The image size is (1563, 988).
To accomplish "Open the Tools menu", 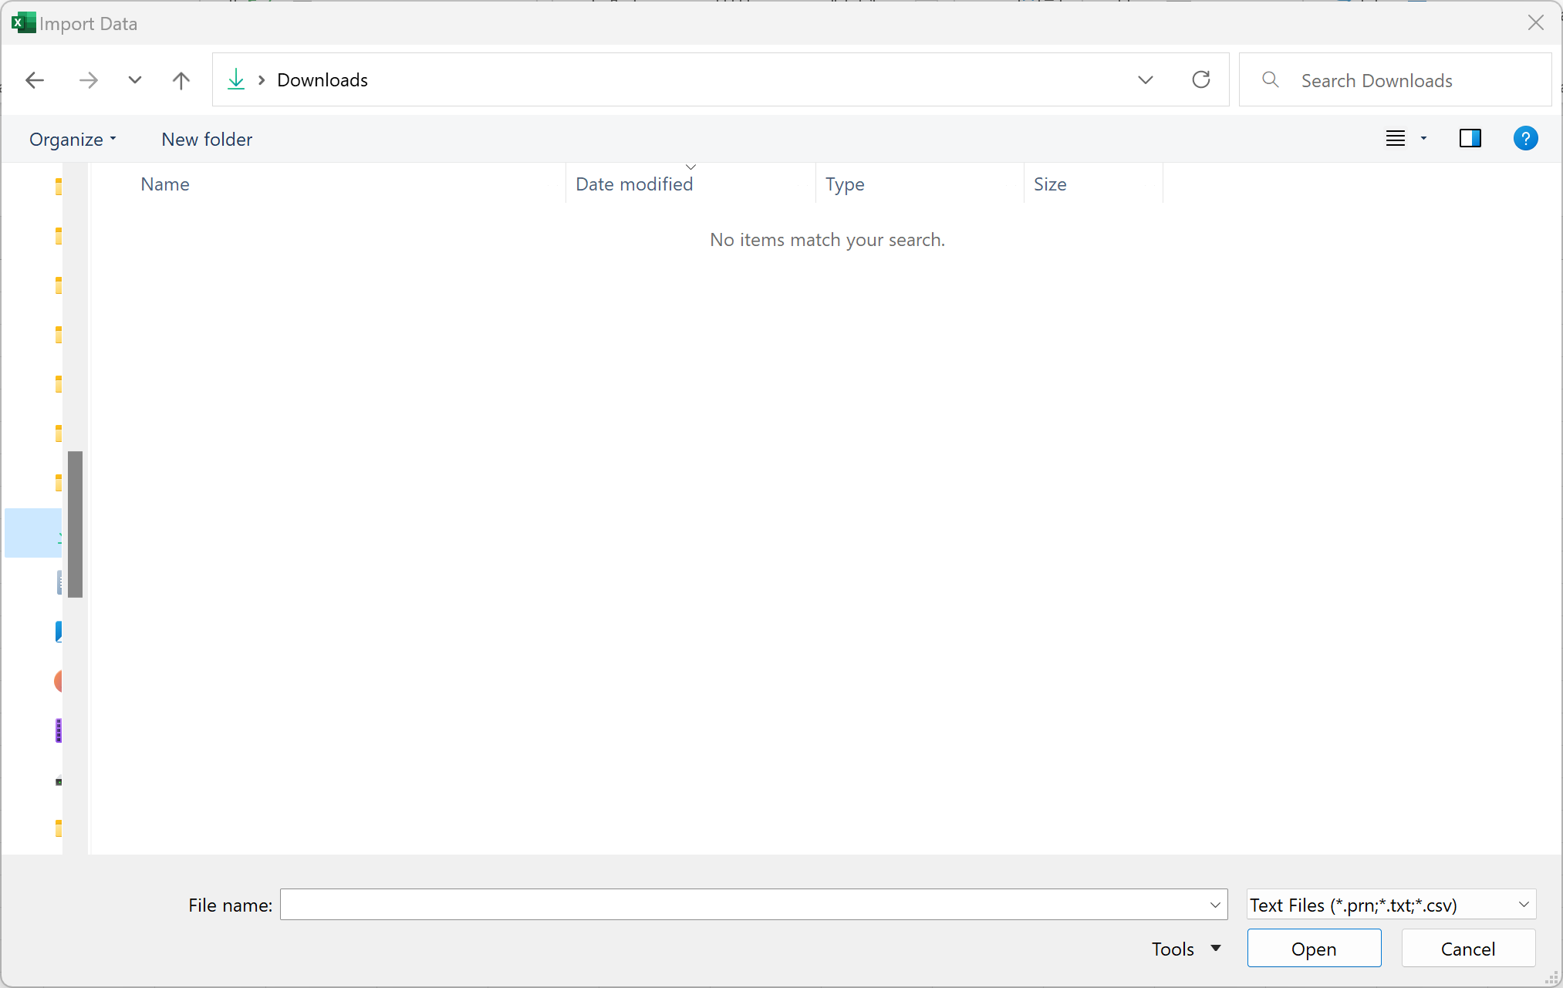I will coord(1186,949).
